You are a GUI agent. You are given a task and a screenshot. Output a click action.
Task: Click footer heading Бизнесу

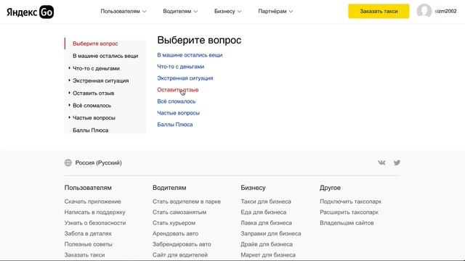tap(253, 188)
